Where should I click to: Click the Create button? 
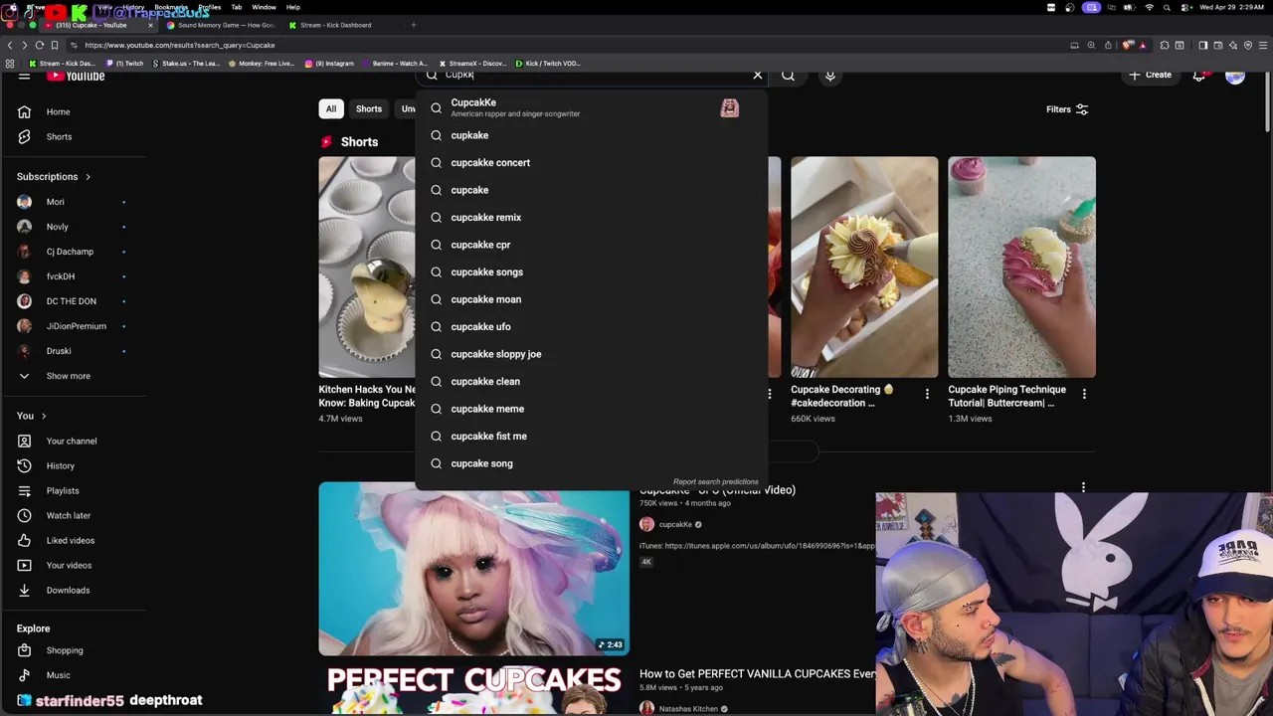click(x=1150, y=75)
